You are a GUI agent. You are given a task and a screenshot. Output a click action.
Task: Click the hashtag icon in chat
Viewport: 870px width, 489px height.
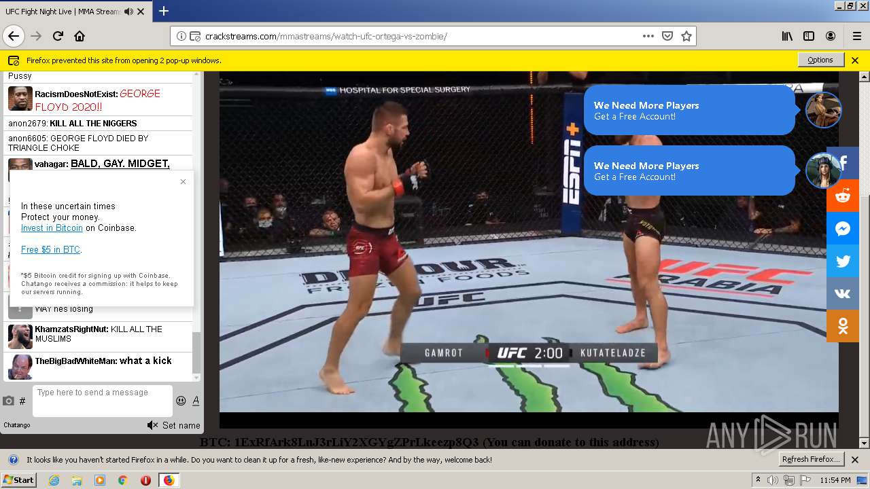tap(22, 401)
